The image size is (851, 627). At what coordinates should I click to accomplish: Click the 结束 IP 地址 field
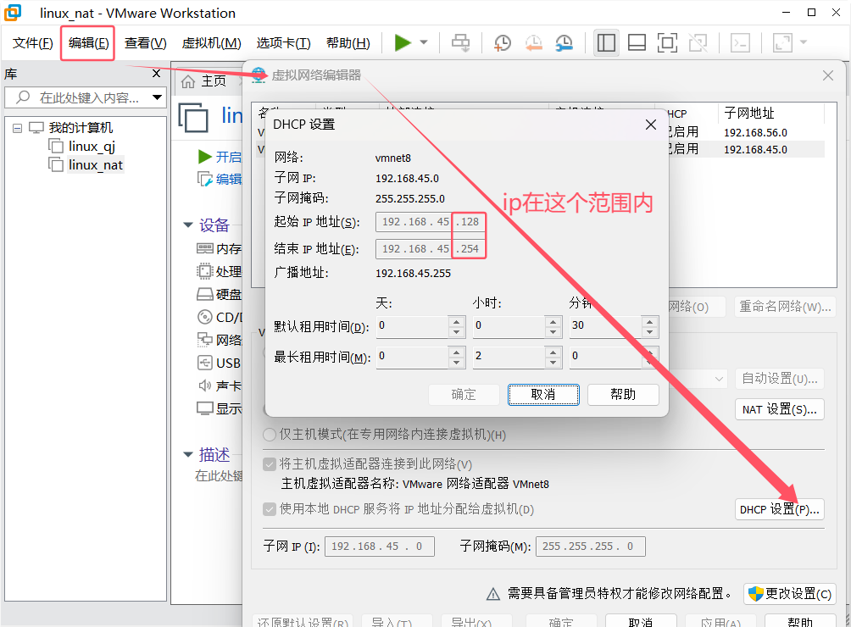click(x=429, y=249)
